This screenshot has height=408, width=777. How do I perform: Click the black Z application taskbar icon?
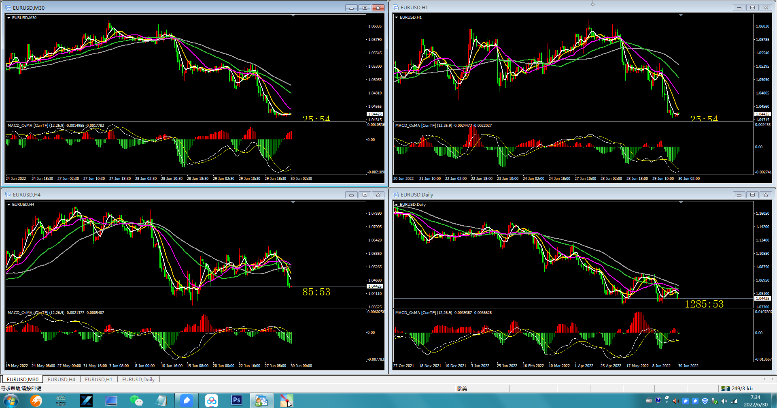86,401
